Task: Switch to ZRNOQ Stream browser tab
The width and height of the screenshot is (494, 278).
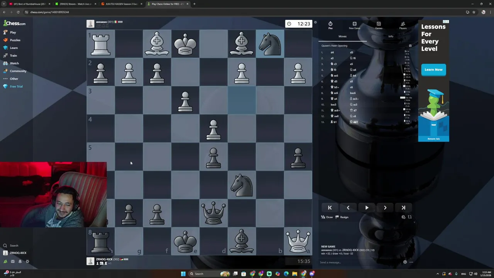Action: (75, 4)
